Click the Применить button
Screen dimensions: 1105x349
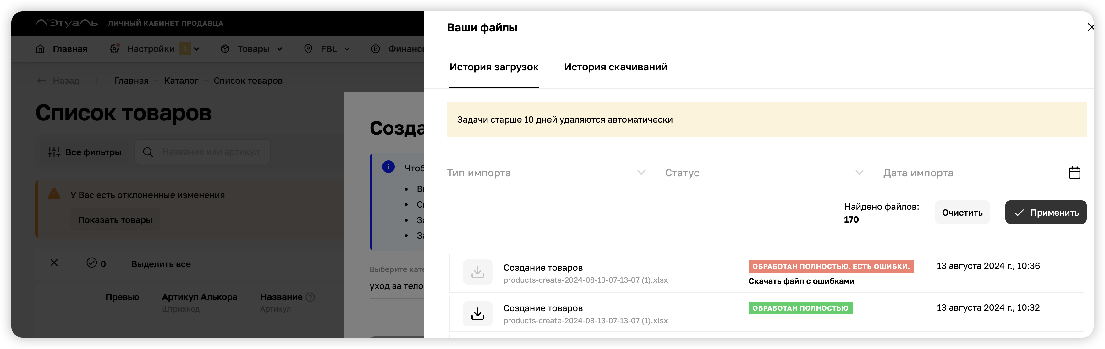tap(1045, 212)
